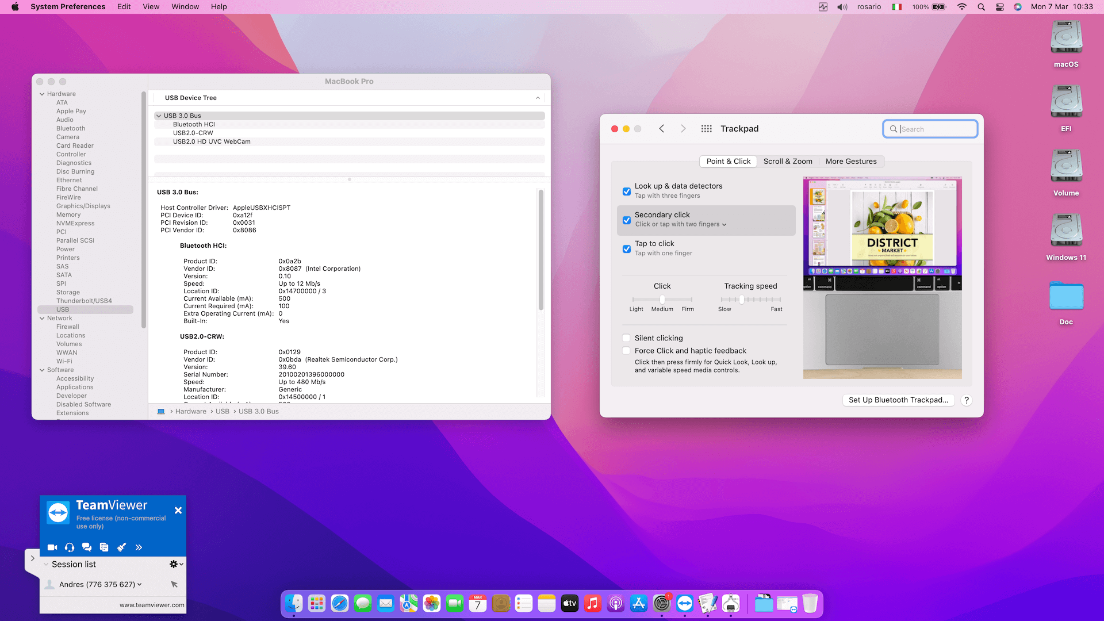Screen dimensions: 1104x621
Task: Click the remote control cursor icon next to Andres
Action: tap(174, 584)
